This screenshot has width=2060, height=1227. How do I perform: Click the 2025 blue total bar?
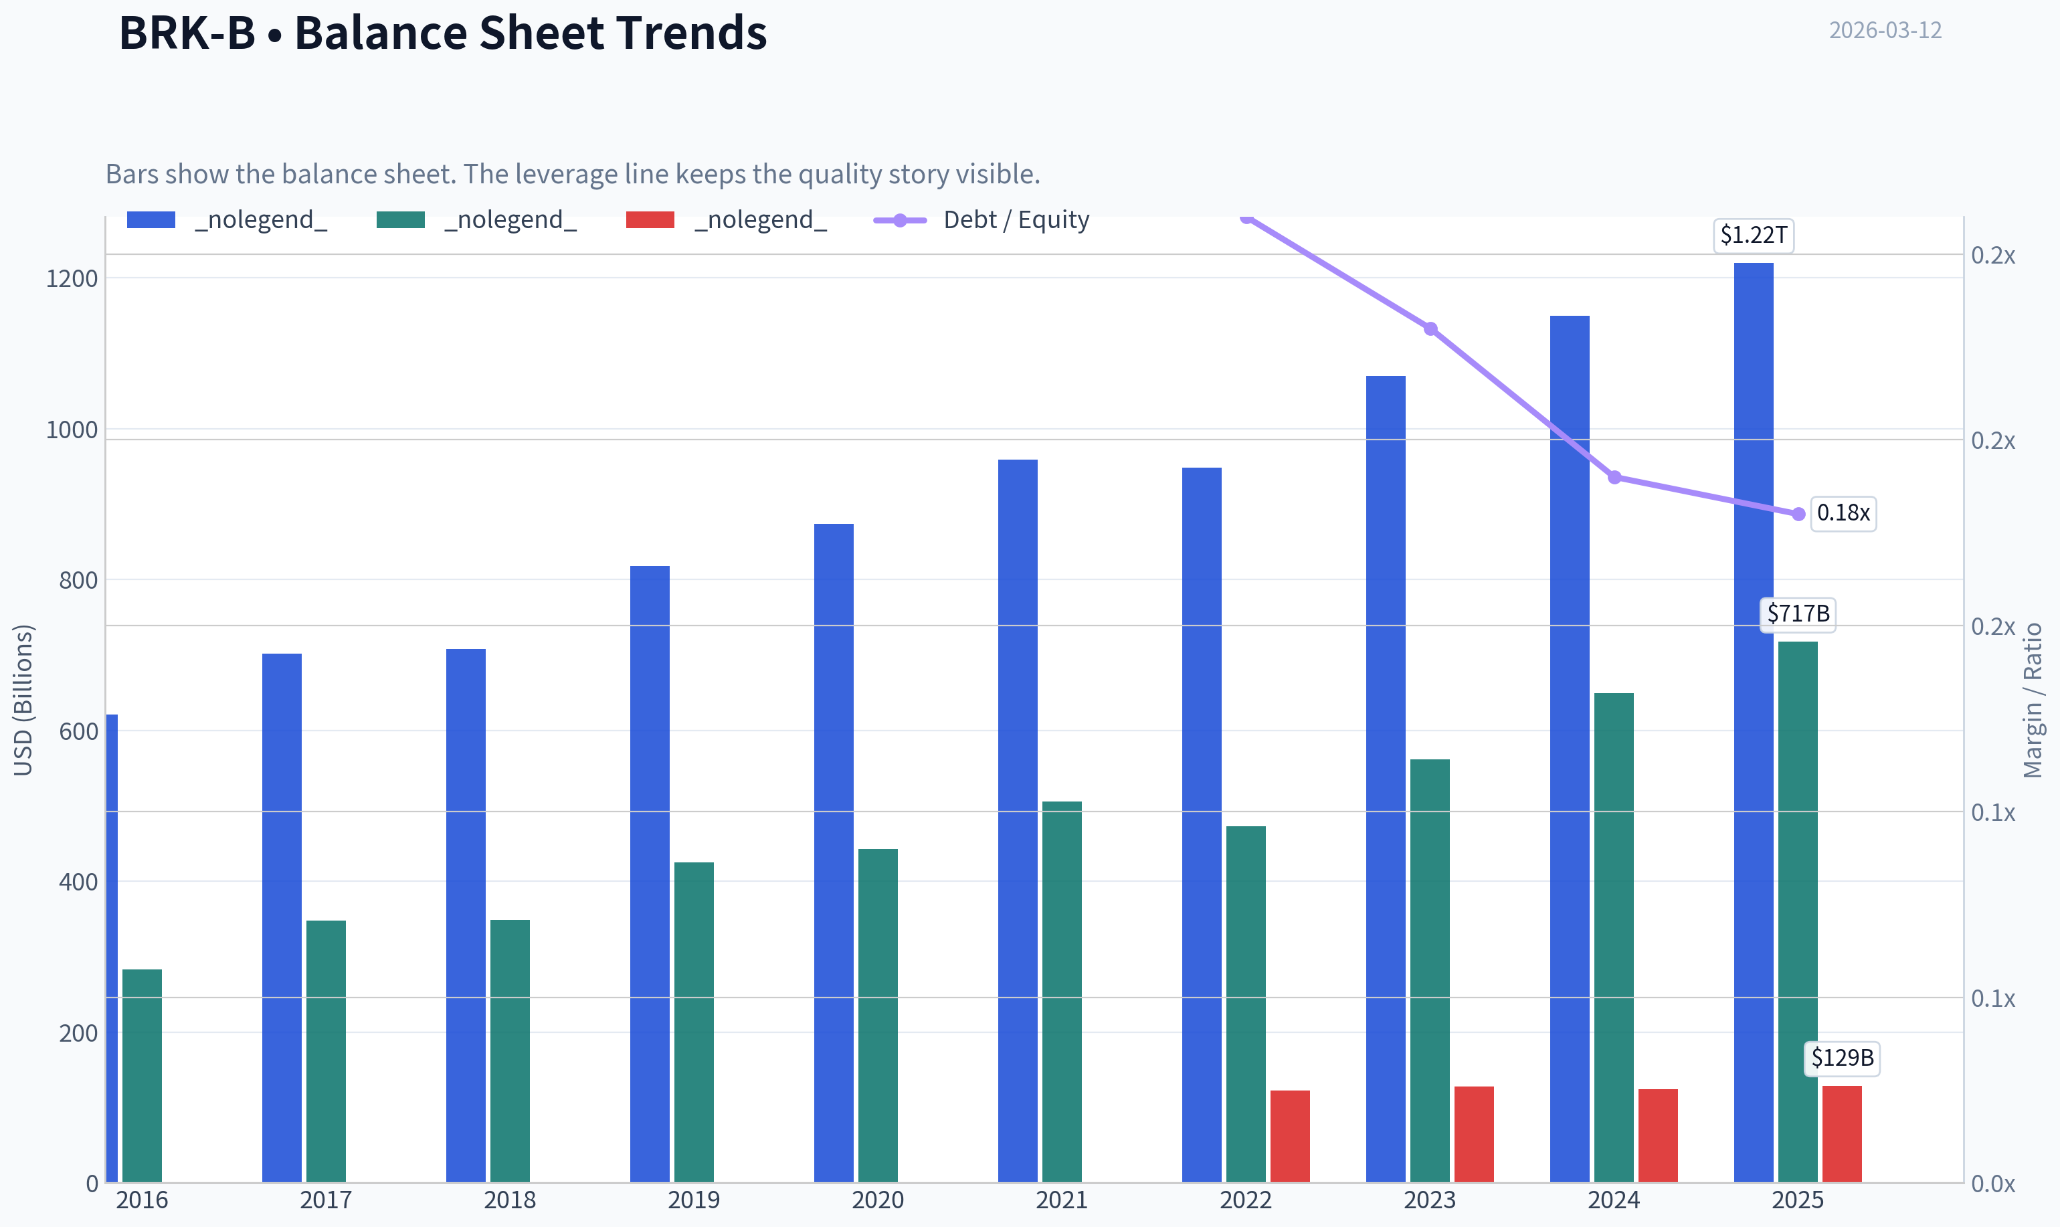pyautogui.click(x=1754, y=723)
